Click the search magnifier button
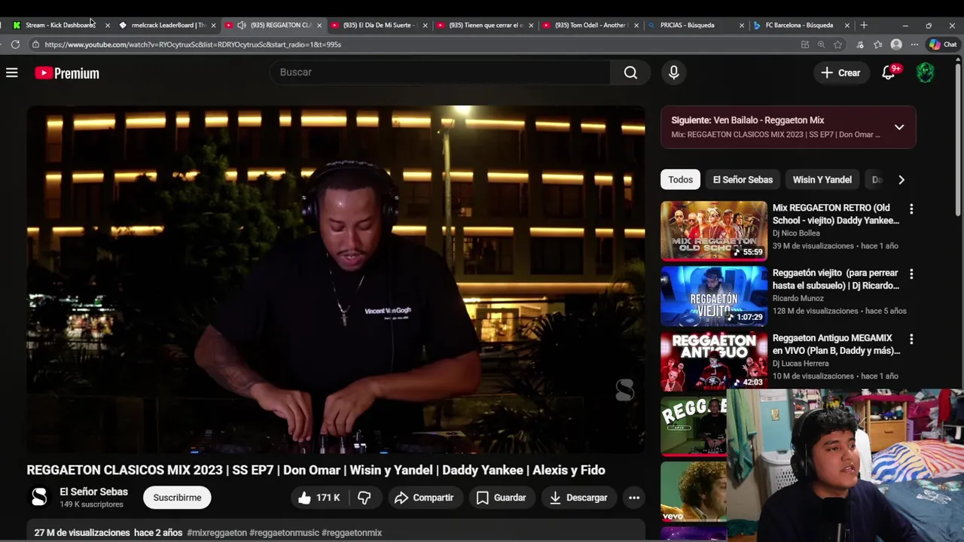Screen dimensions: 964x542 [630, 72]
